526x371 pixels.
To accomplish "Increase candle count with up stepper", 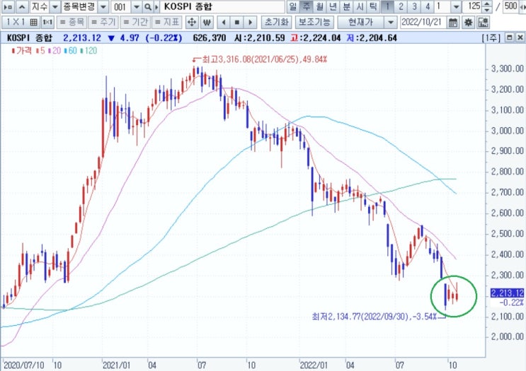I will click(x=488, y=4).
